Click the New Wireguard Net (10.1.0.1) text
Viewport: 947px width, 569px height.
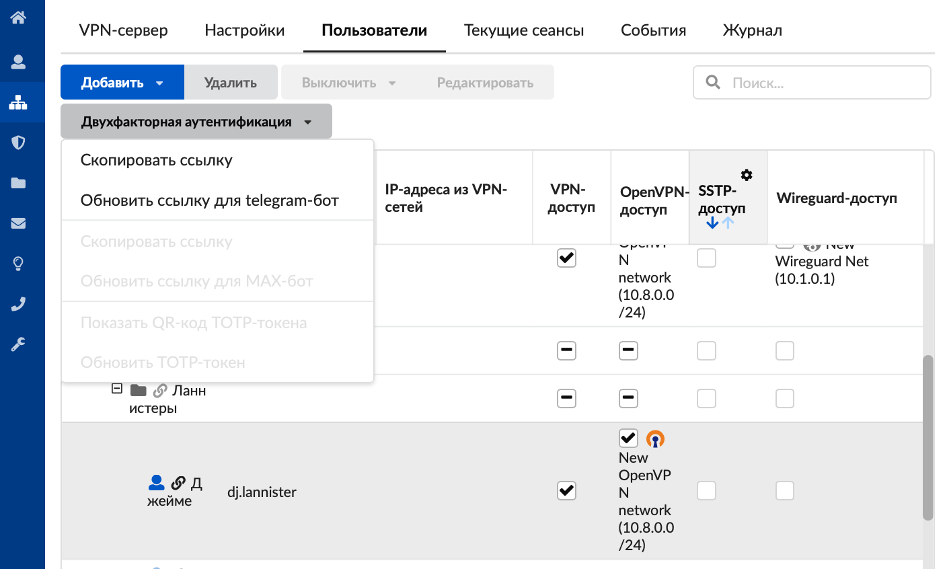[x=822, y=265]
